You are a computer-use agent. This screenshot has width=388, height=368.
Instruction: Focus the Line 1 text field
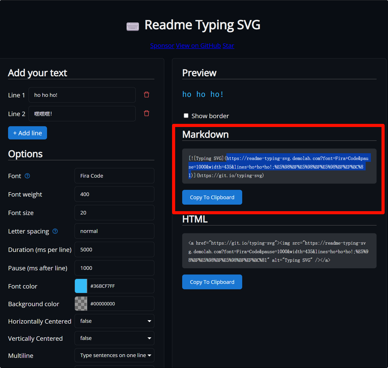(82, 95)
